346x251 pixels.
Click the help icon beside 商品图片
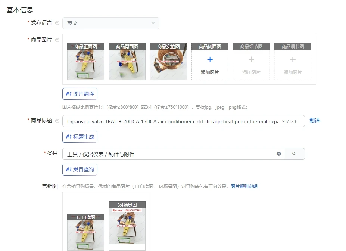tap(57, 40)
